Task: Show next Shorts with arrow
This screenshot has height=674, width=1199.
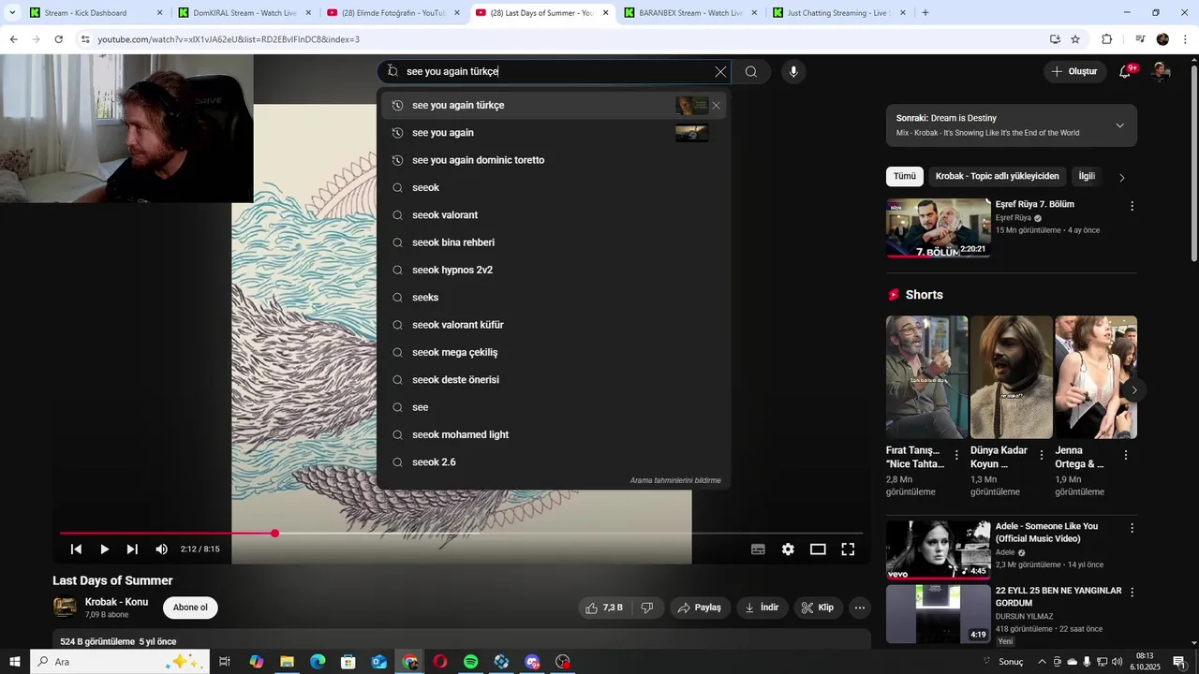Action: tap(1133, 390)
